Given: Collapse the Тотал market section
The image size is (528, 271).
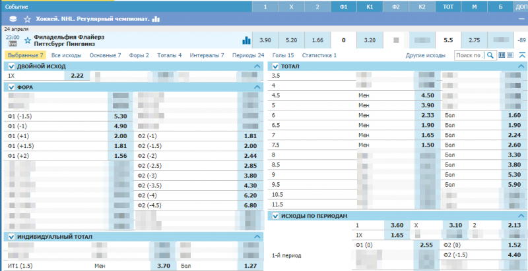Looking at the screenshot, I should pos(521,66).
